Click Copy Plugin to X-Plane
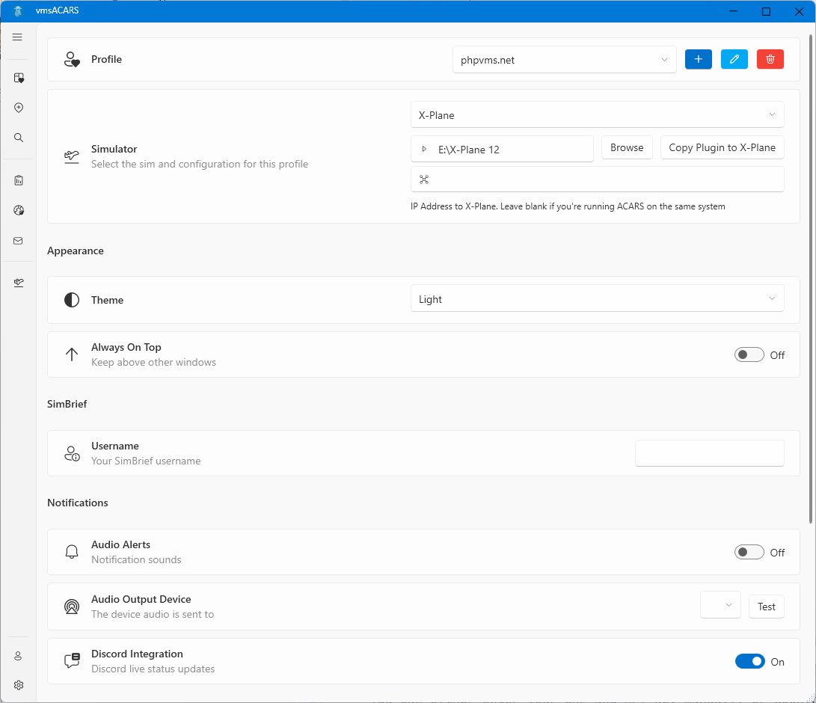The image size is (816, 703). point(723,148)
